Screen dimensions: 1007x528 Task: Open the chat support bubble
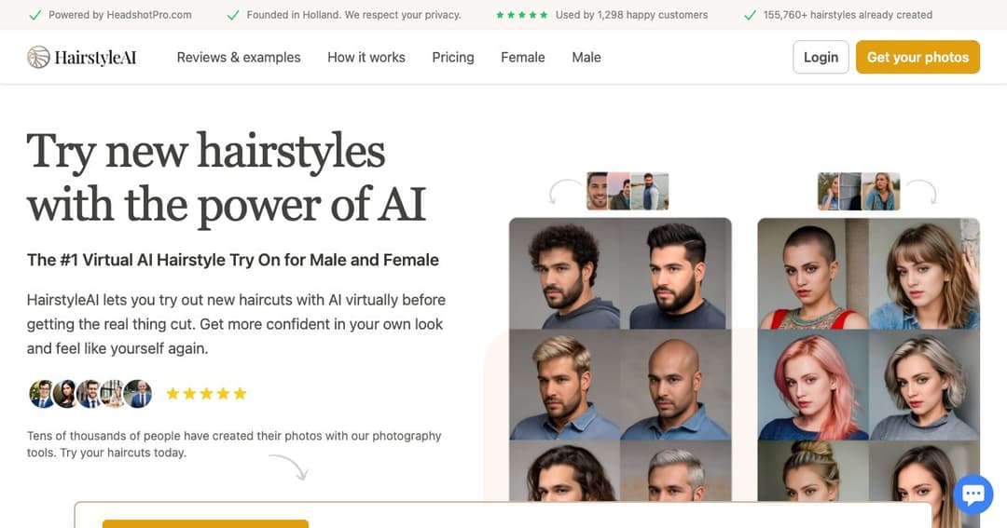pyautogui.click(x=973, y=494)
